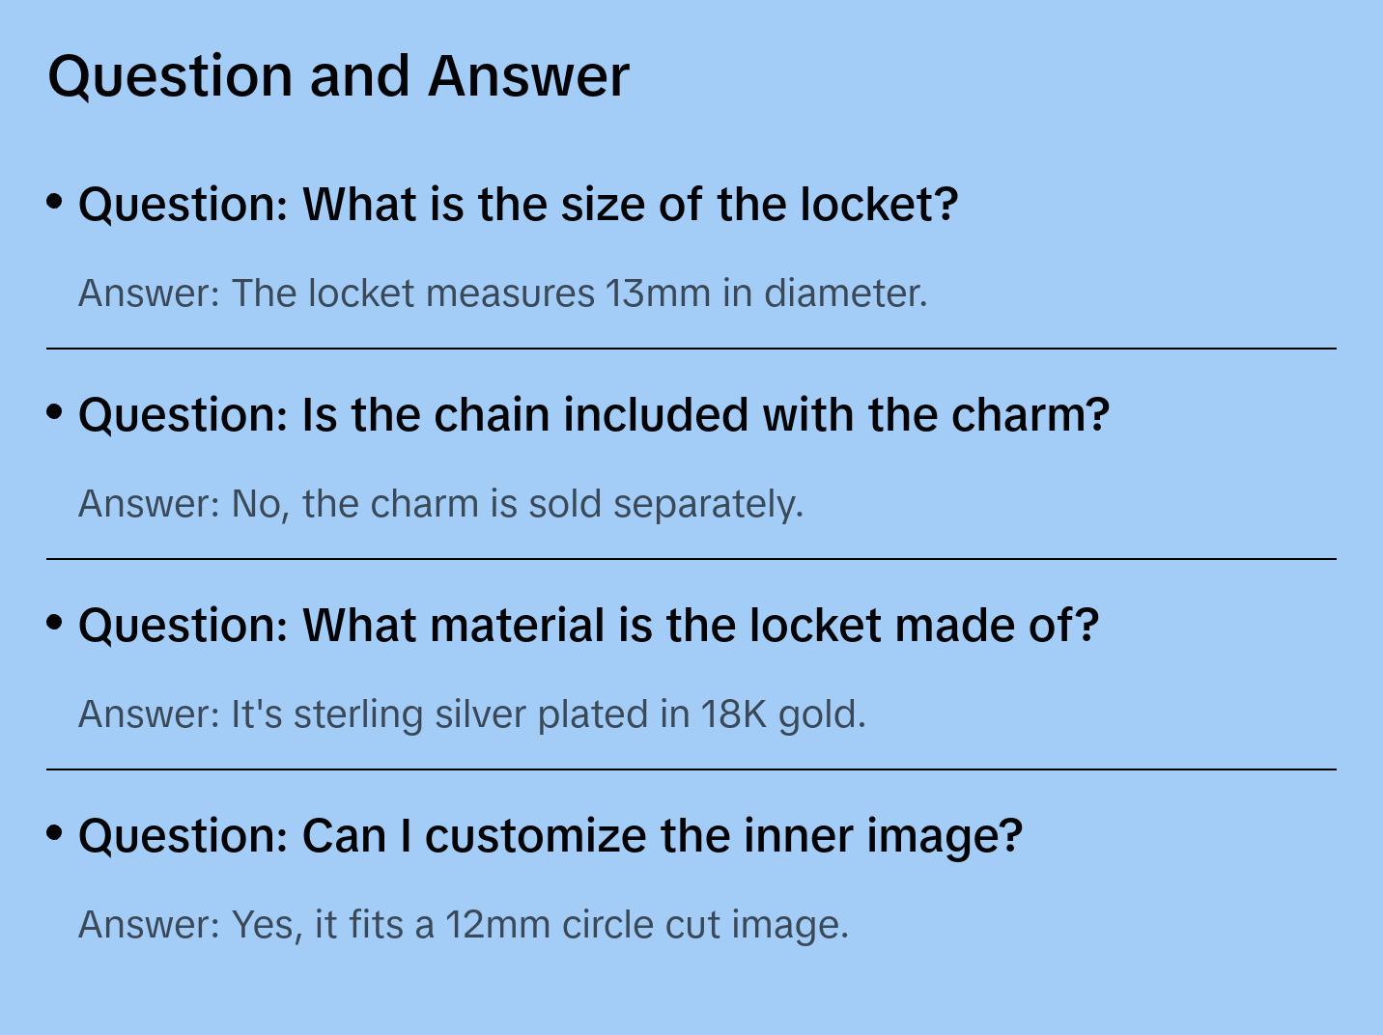The image size is (1383, 1035).
Task: Click the bullet beside the customize question
Action: [x=55, y=832]
